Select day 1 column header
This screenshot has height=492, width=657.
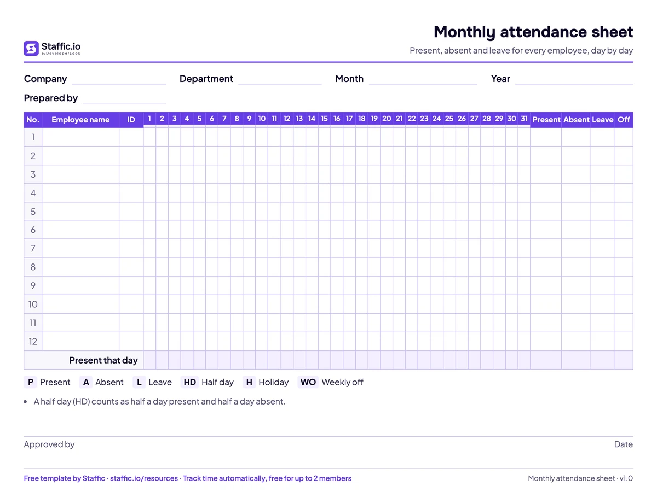[x=149, y=119]
